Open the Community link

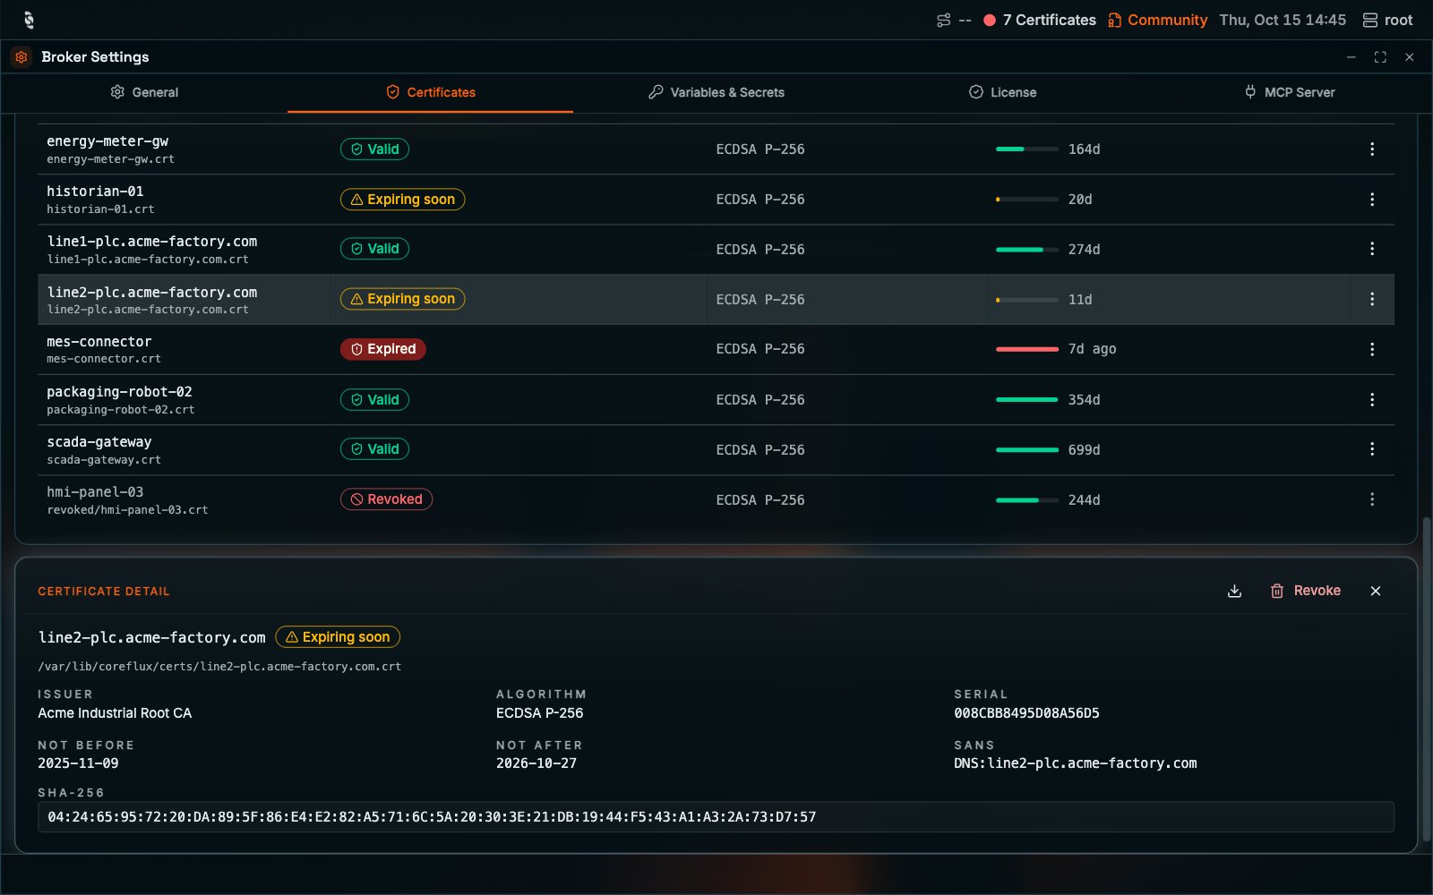tap(1157, 20)
